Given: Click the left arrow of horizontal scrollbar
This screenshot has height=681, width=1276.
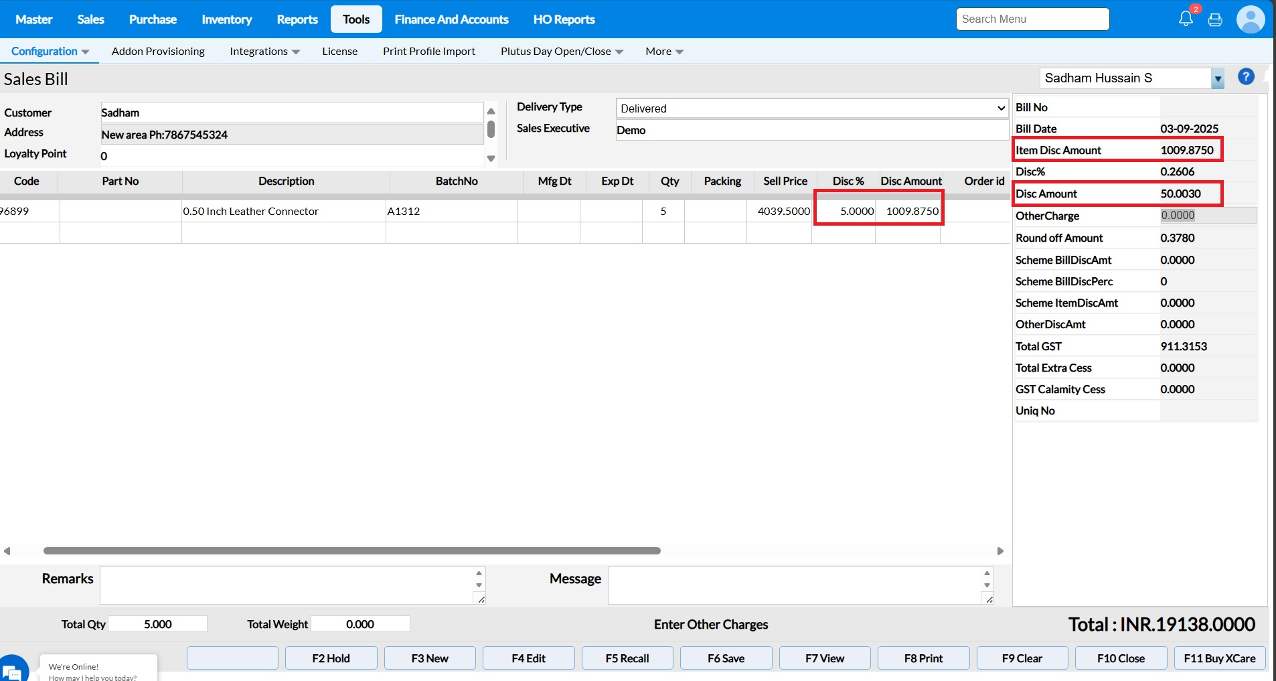Looking at the screenshot, I should coord(7,551).
